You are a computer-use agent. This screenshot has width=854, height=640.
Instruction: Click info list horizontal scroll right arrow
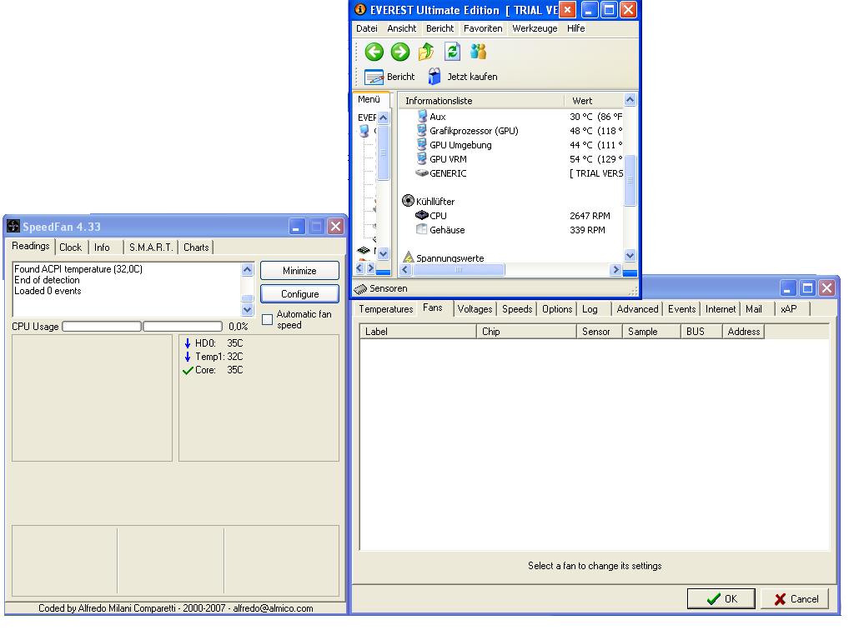point(615,269)
